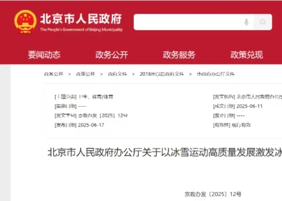Open the 政务服务 navigation tab
The width and height of the screenshot is (282, 201).
[179, 55]
